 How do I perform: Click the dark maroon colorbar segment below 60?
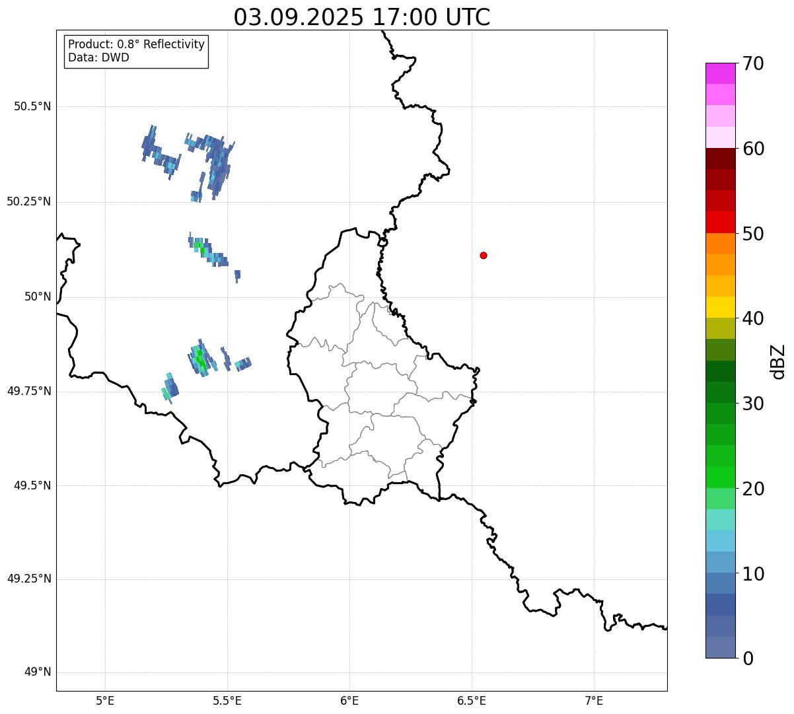[x=721, y=159]
